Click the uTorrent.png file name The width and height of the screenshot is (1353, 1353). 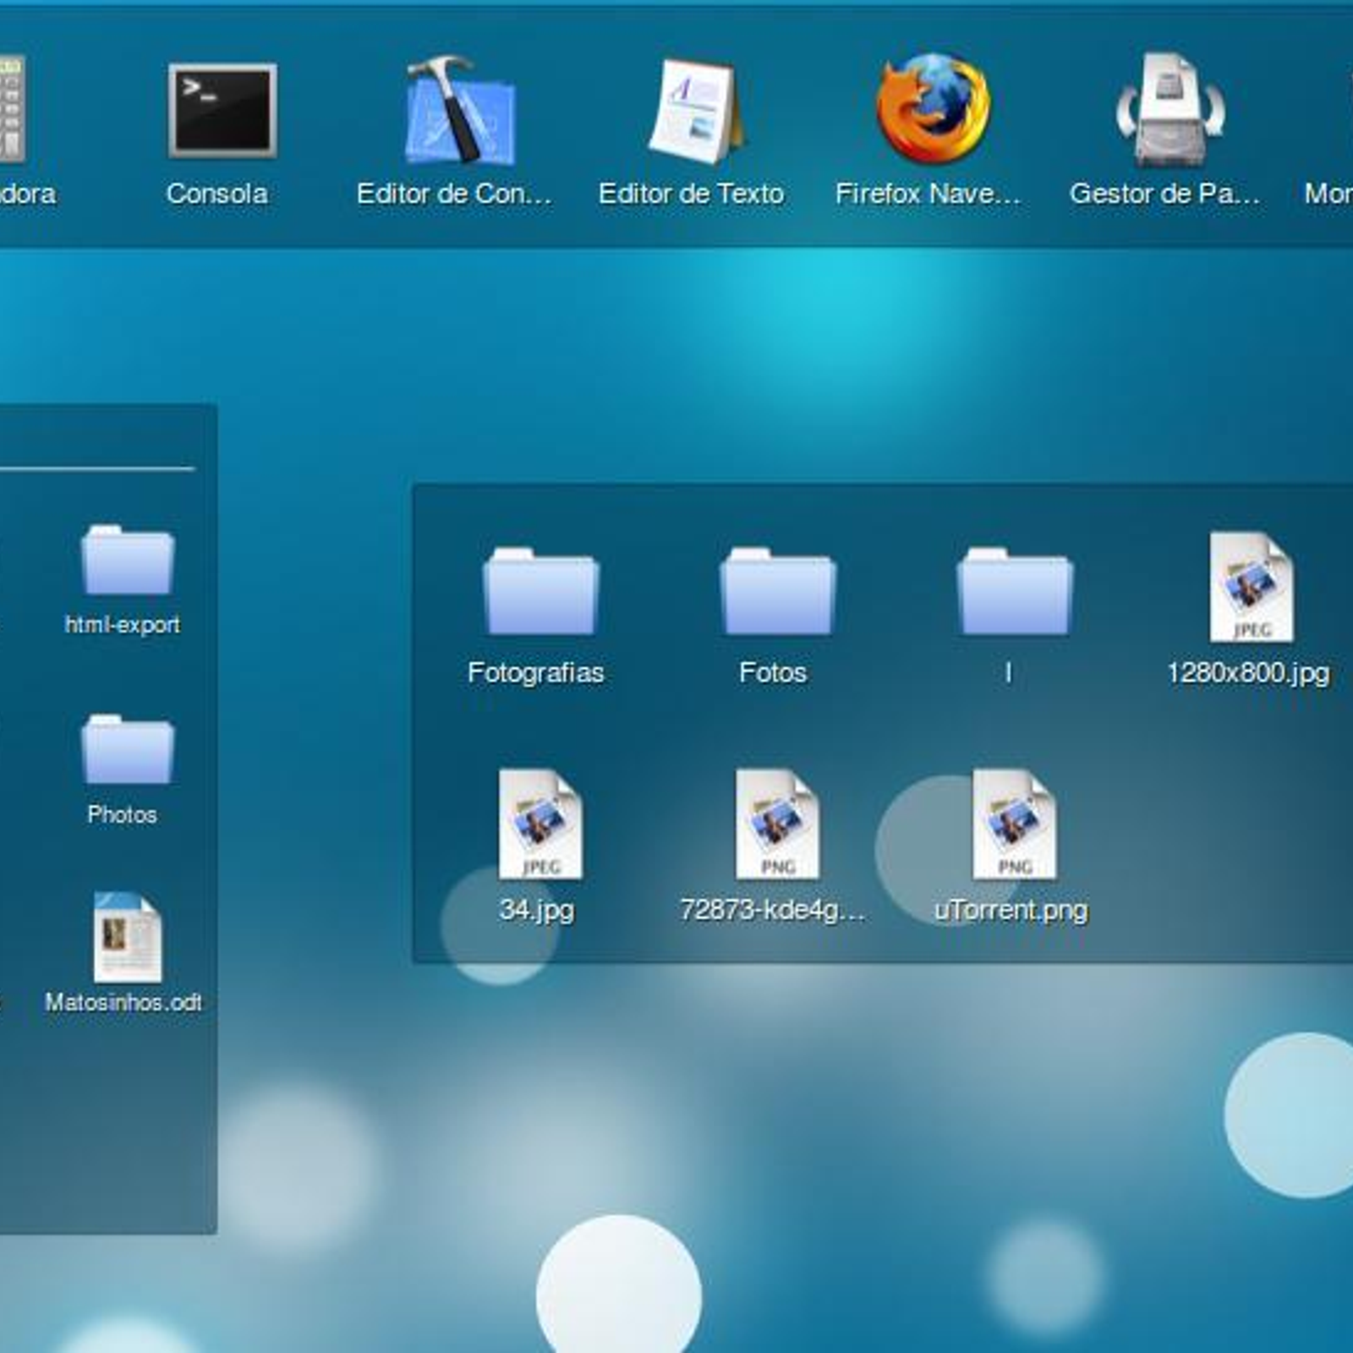tap(1011, 910)
